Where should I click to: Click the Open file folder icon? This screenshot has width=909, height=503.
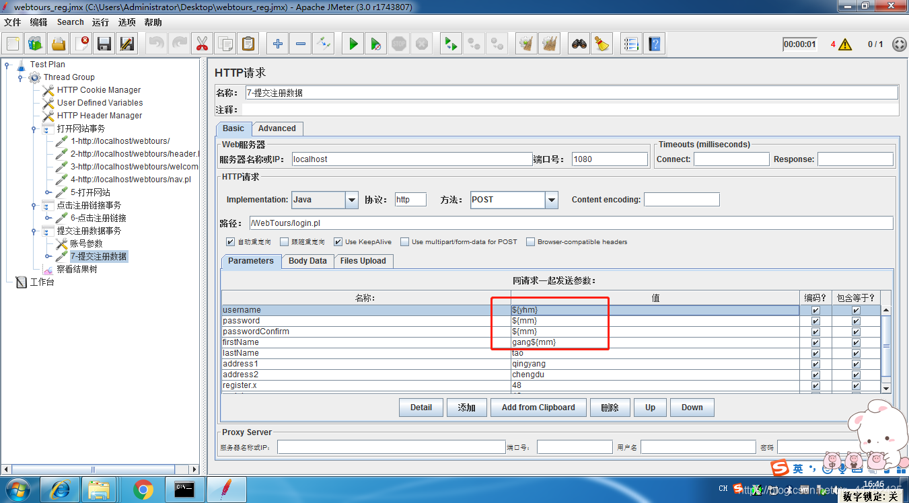click(59, 44)
